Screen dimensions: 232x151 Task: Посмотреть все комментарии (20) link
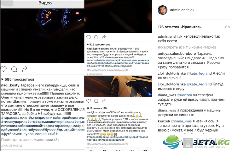pos(108,144)
